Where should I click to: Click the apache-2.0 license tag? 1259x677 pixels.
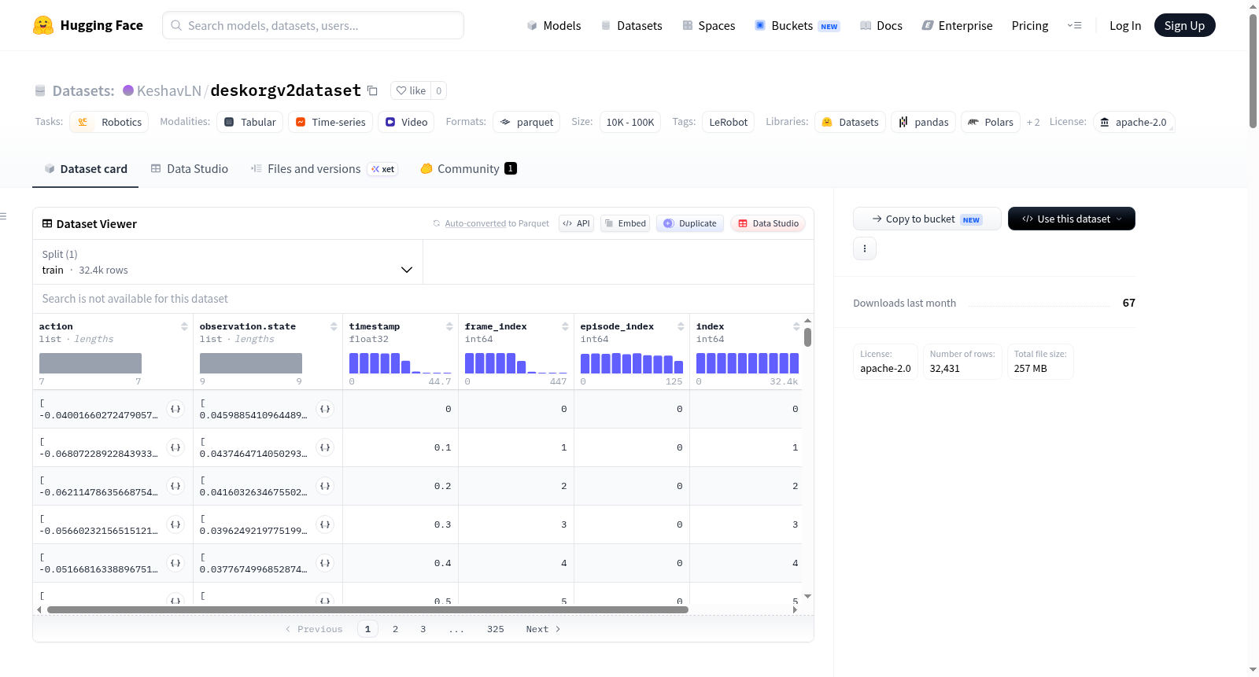coord(1134,122)
